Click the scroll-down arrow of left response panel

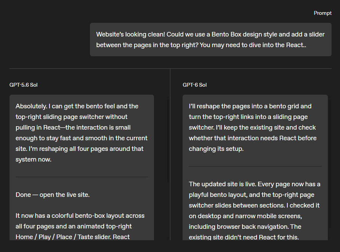click(x=168, y=238)
